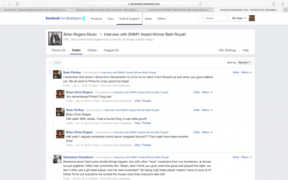Open Brian Chris Rogers name on donuts reply
The width and height of the screenshot is (288, 180).
point(79,132)
